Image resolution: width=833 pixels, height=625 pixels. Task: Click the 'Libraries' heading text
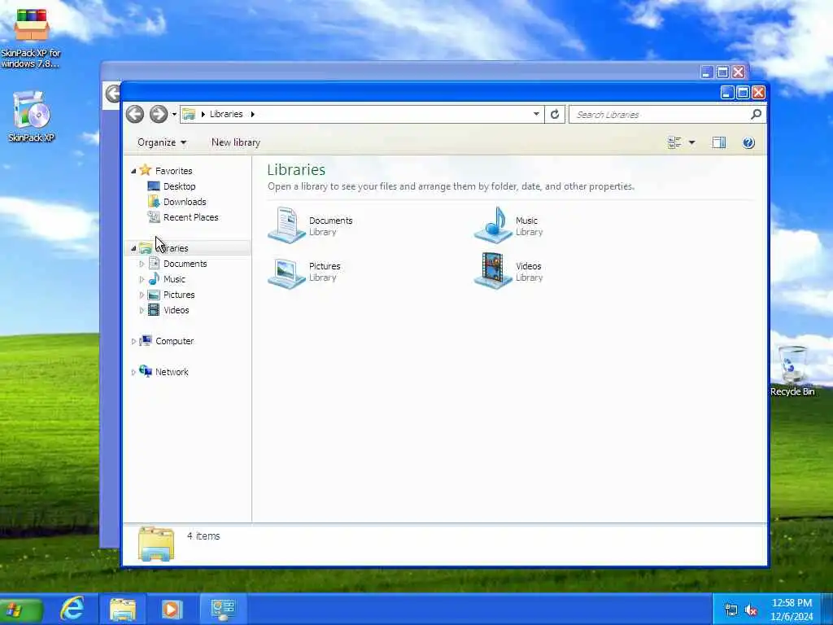point(296,169)
